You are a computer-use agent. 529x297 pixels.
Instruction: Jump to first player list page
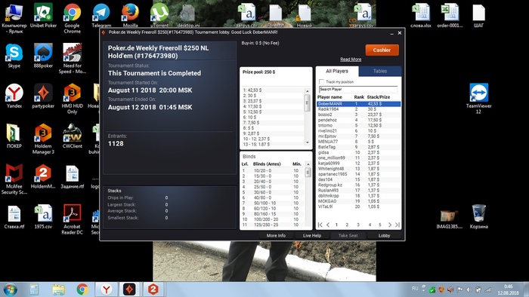tap(320, 225)
